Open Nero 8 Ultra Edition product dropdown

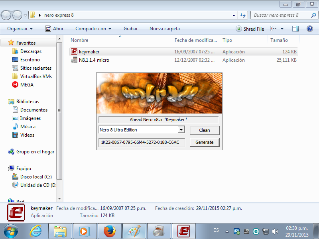pos(181,130)
